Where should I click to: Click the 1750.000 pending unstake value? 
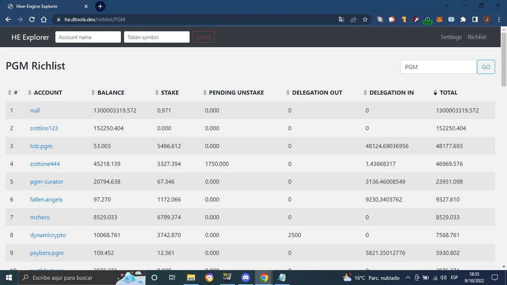(217, 164)
